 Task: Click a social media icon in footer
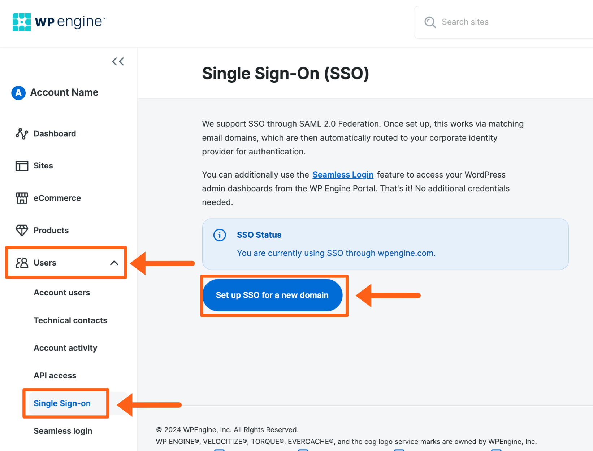pos(219,449)
